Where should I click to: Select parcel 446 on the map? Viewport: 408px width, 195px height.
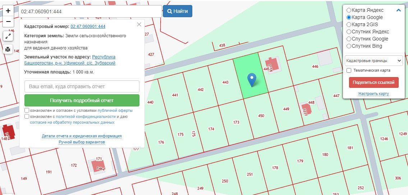tap(315, 67)
